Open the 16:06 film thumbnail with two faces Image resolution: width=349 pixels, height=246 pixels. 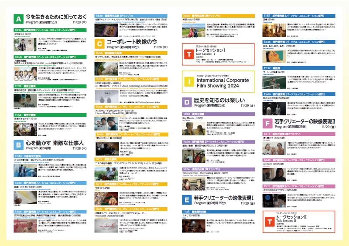106,124
